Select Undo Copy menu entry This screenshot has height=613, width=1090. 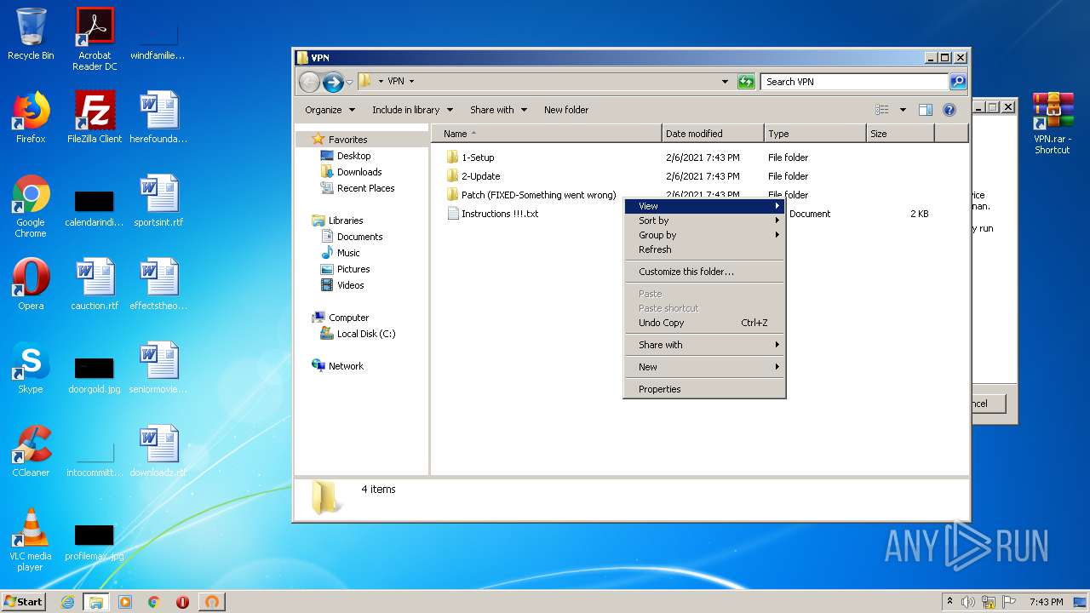click(704, 323)
